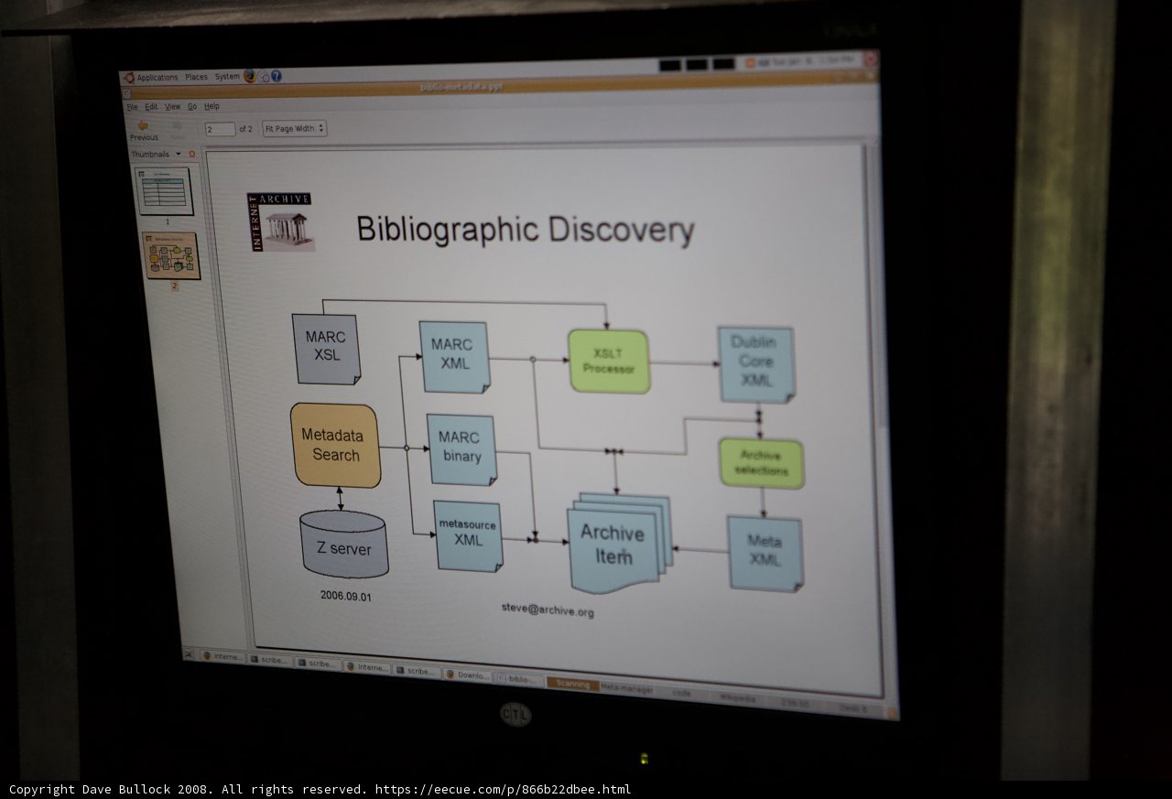
Task: Go to the Previous page using the toolbar arrow
Action: pyautogui.click(x=144, y=130)
